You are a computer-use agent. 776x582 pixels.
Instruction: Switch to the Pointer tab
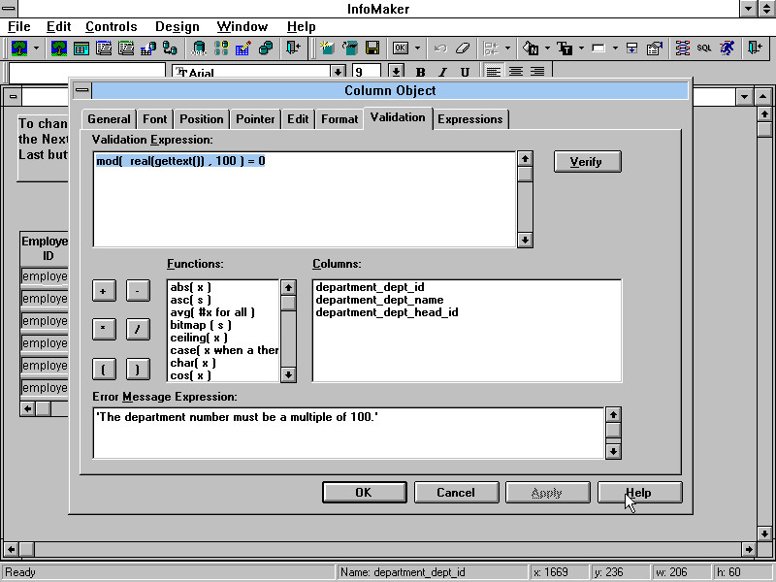click(255, 119)
